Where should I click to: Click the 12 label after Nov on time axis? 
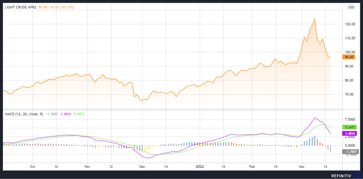pyautogui.click(x=111, y=167)
